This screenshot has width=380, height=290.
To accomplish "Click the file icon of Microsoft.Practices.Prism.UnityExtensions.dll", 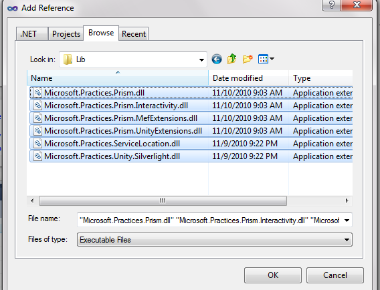I will (x=37, y=131).
